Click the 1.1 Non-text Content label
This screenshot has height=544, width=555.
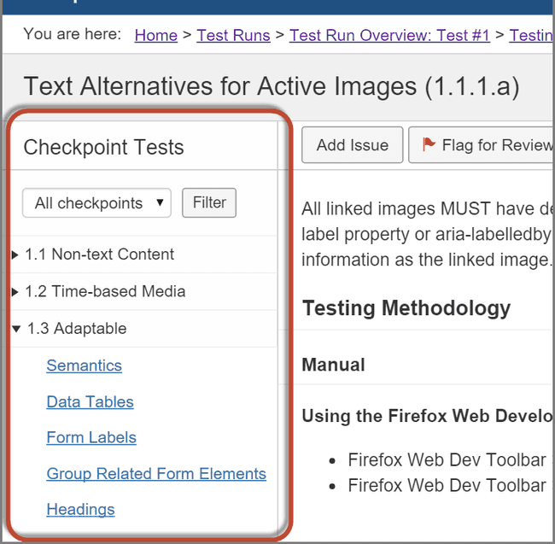[x=99, y=254]
